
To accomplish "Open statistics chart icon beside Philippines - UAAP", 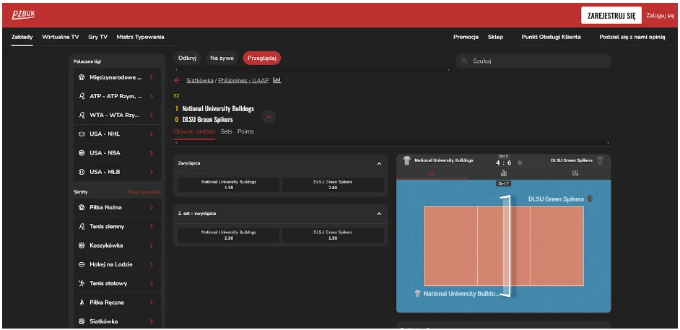I will coord(277,80).
